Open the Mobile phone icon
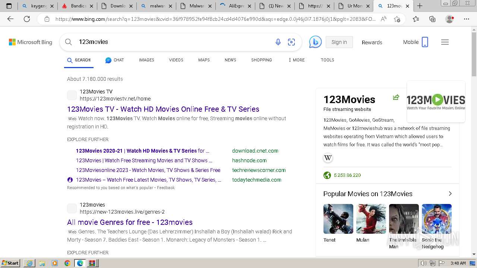This screenshot has height=268, width=477. click(x=425, y=42)
